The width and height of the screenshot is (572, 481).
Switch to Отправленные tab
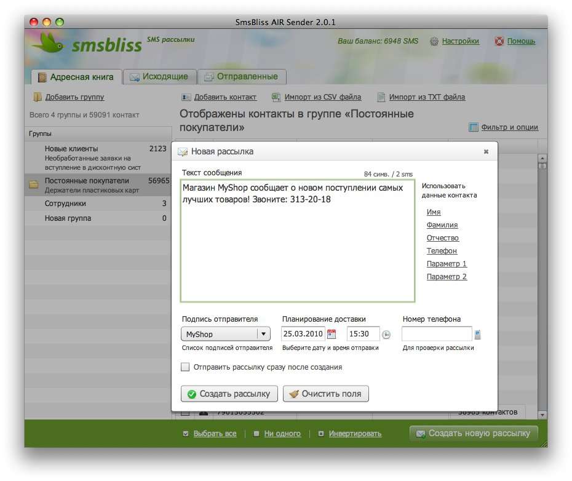tap(242, 77)
